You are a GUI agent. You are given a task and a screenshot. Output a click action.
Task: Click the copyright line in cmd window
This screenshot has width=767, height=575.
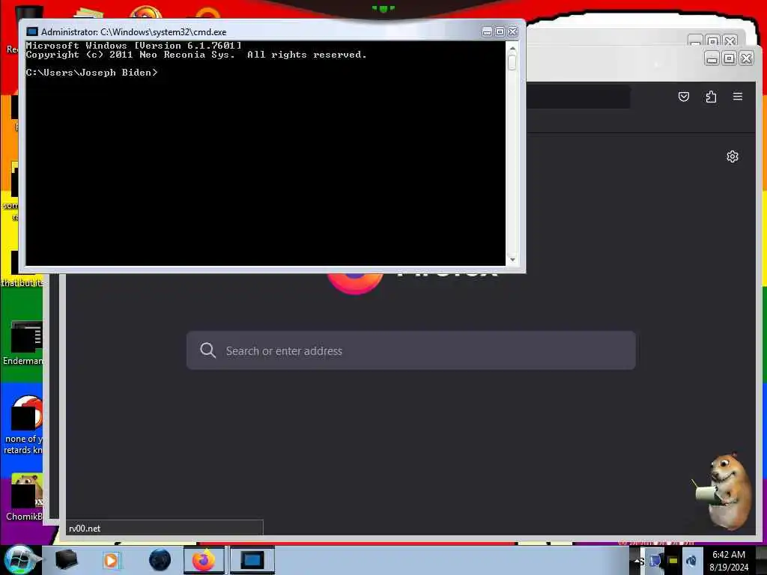[196, 55]
